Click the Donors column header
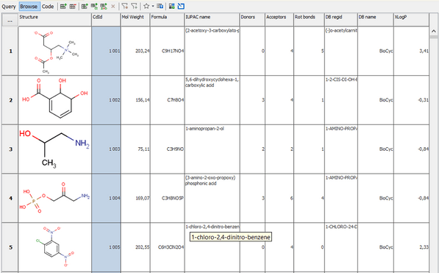The height and width of the screenshot is (273, 439). tap(252, 20)
